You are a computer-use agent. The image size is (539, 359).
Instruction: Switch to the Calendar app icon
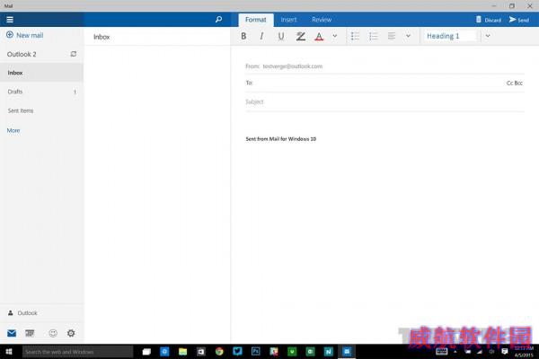click(x=30, y=333)
